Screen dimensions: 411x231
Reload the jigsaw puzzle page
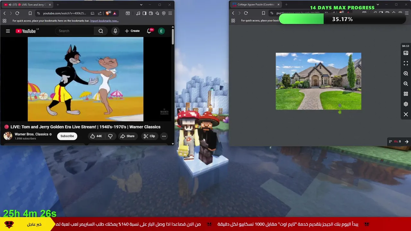click(x=246, y=13)
